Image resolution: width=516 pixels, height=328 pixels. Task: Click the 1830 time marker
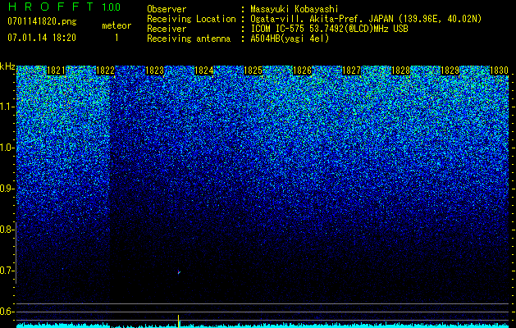tap(500, 71)
